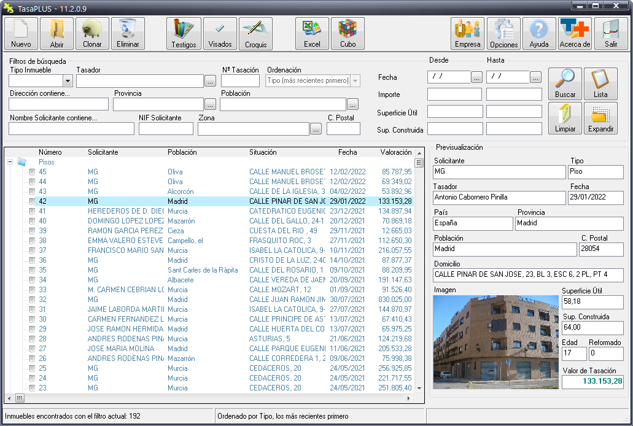Click the Dirección contiene input field
The width and height of the screenshot is (633, 426).
coord(58,104)
